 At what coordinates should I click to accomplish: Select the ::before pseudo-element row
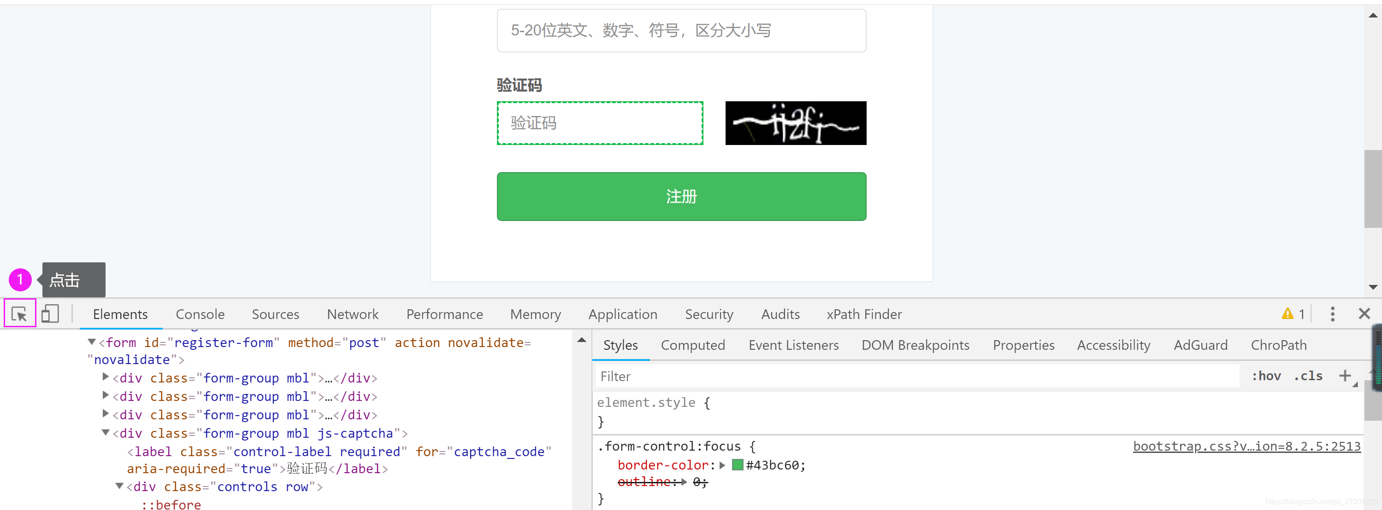(x=171, y=504)
